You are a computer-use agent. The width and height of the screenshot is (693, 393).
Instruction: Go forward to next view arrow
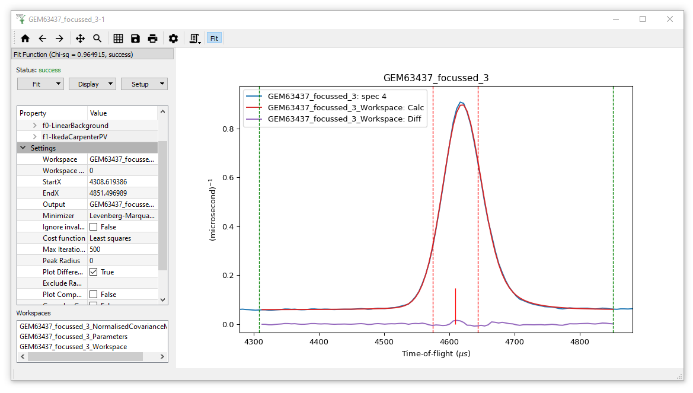click(x=59, y=39)
